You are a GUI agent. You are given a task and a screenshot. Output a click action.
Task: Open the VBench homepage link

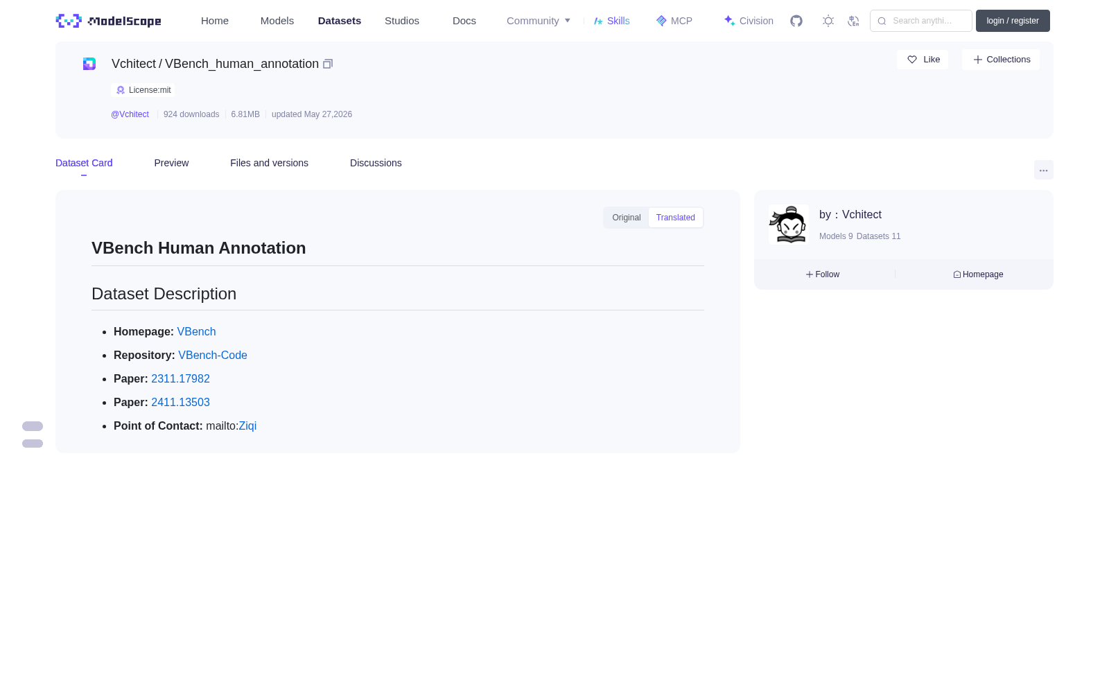(196, 332)
